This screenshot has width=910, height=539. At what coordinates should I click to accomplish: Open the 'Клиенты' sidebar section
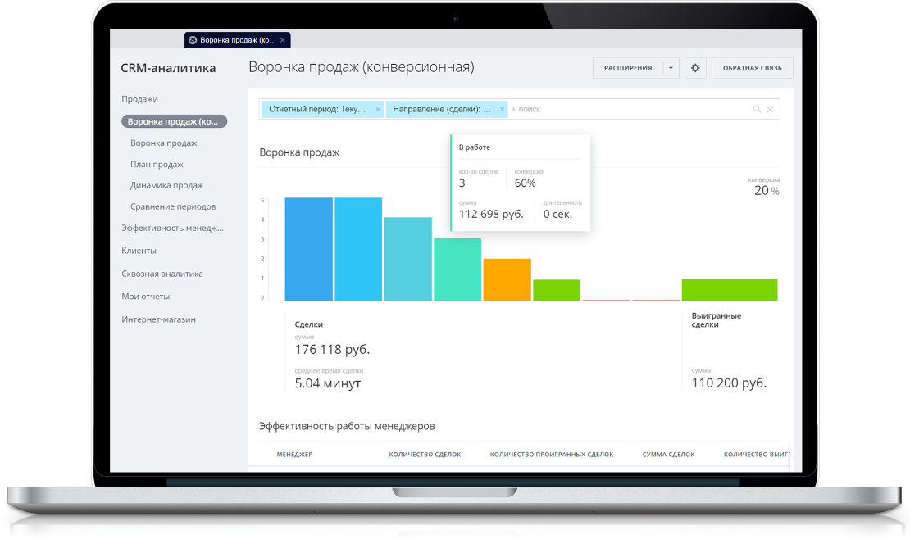click(139, 251)
